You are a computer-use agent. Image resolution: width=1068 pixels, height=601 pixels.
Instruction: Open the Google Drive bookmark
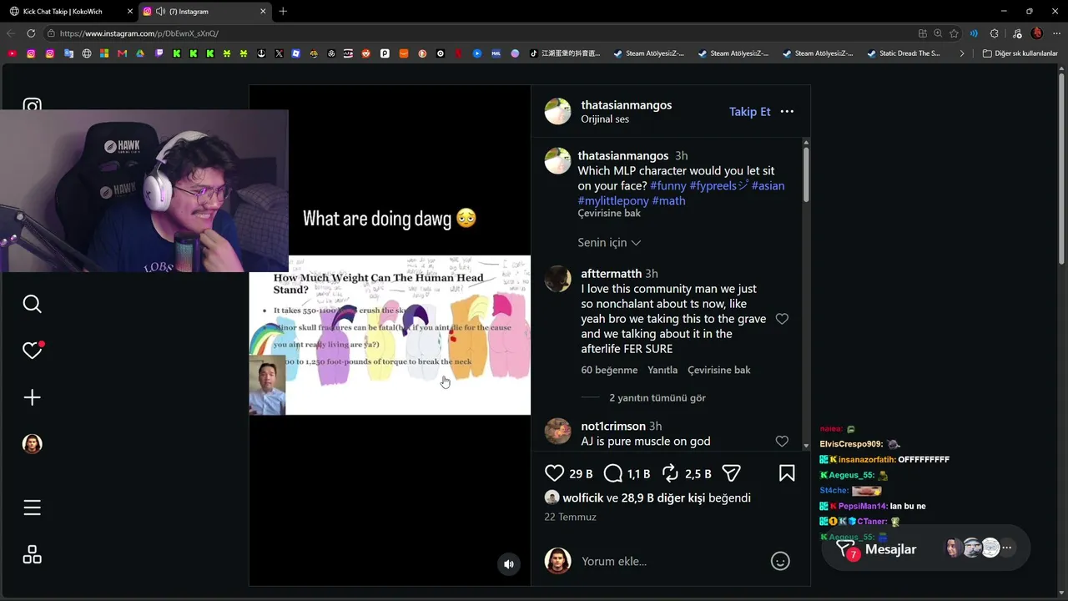pyautogui.click(x=140, y=53)
